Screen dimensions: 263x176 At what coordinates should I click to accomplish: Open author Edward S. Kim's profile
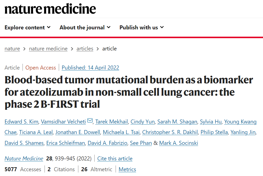coord(22,122)
